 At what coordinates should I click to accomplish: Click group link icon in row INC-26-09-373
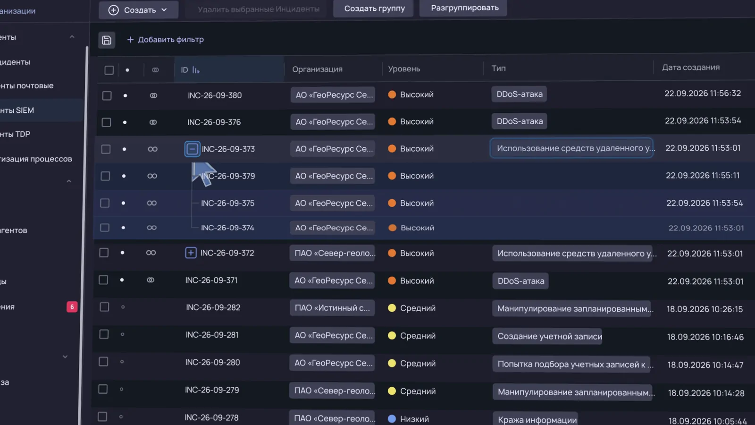[152, 149]
